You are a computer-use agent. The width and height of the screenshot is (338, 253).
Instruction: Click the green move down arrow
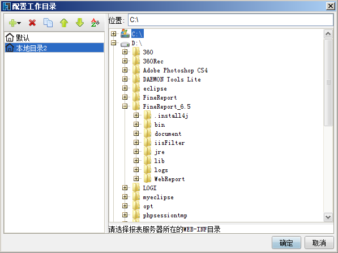point(80,23)
